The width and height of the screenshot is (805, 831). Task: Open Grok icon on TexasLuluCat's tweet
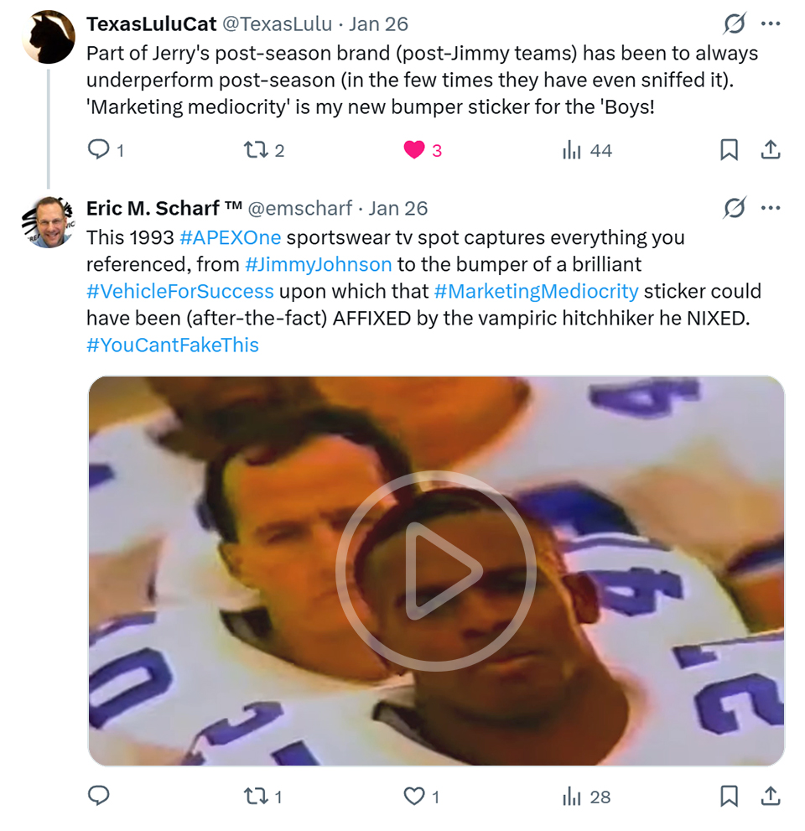click(x=735, y=24)
